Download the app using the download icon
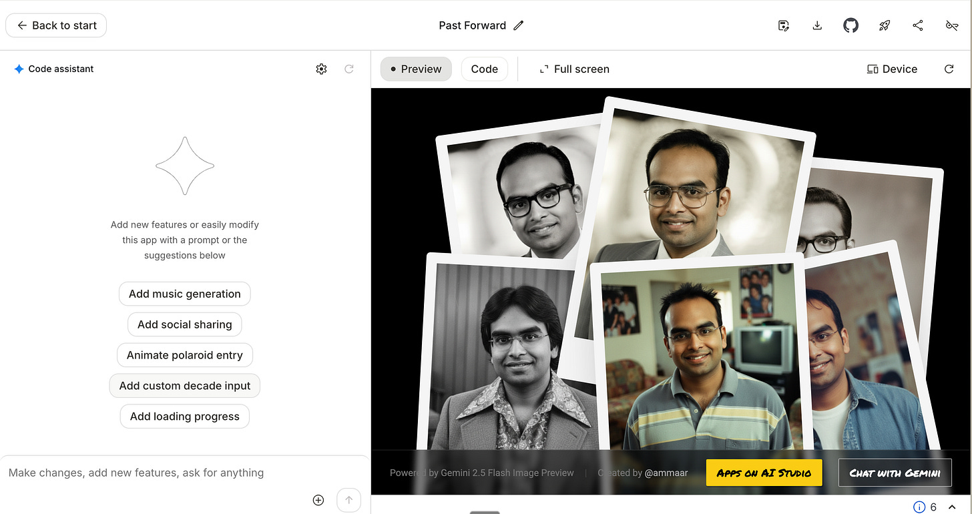This screenshot has width=972, height=514. coord(817,25)
